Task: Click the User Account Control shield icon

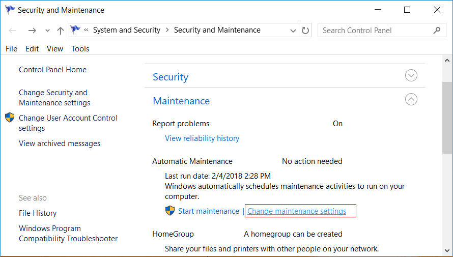Action: click(x=10, y=118)
